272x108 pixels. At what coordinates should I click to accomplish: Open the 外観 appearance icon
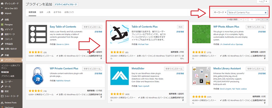[x=2, y=55]
